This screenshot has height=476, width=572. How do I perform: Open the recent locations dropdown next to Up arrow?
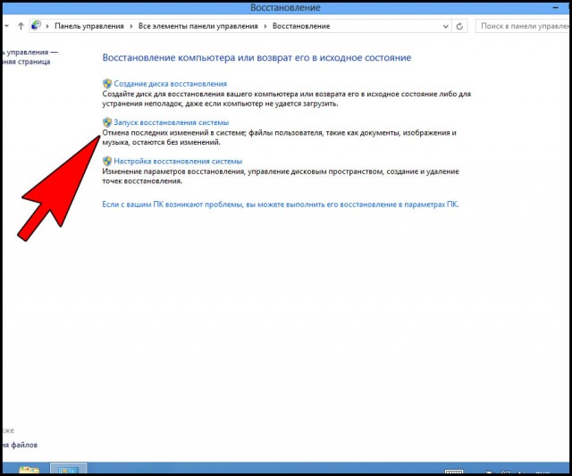coord(7,26)
